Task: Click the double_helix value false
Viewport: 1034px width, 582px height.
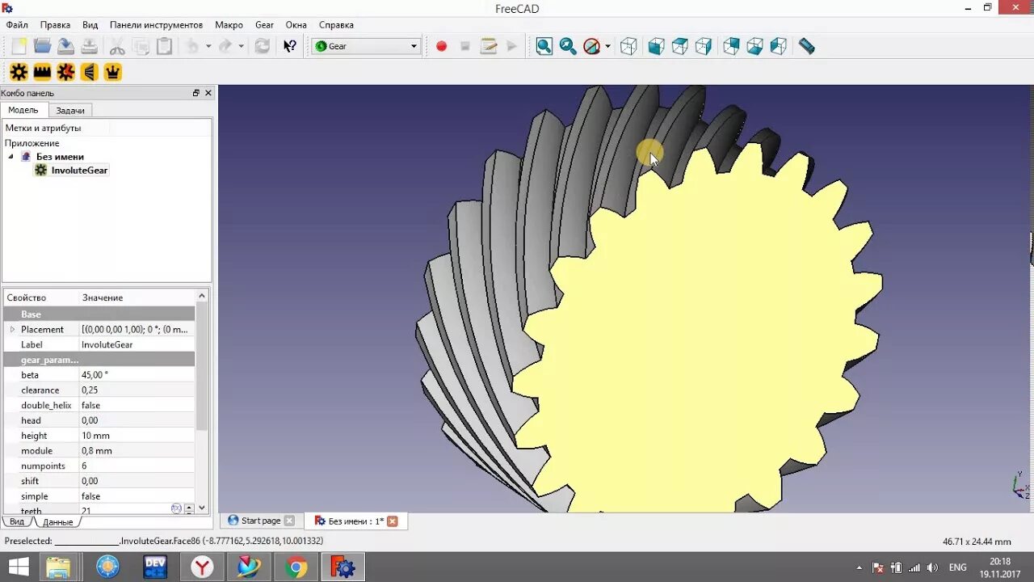Action: click(x=137, y=405)
